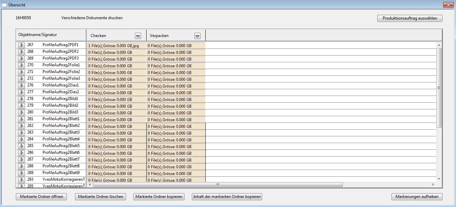The width and height of the screenshot is (456, 207).
Task: Click the arrow icon for ProfileAuftrag2Blatt1
Action: point(21,119)
